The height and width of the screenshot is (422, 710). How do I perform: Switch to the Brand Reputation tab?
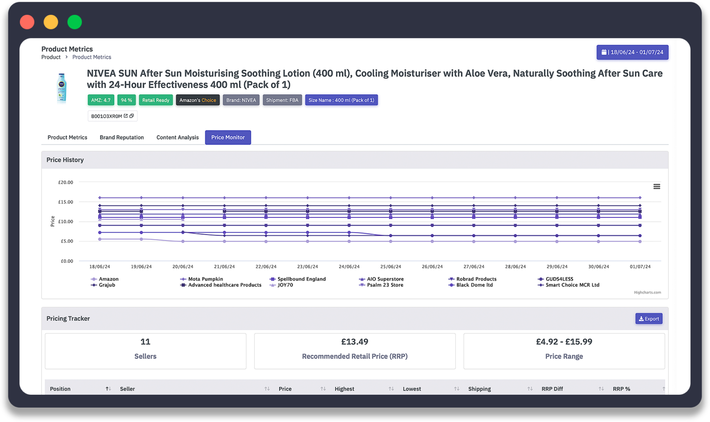[122, 138]
